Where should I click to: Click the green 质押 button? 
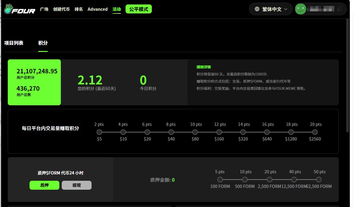44,185
